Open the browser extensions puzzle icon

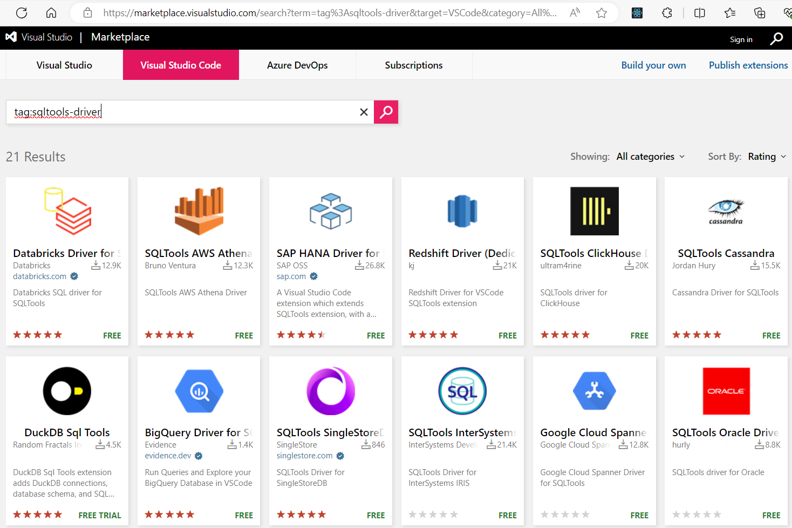(x=667, y=13)
